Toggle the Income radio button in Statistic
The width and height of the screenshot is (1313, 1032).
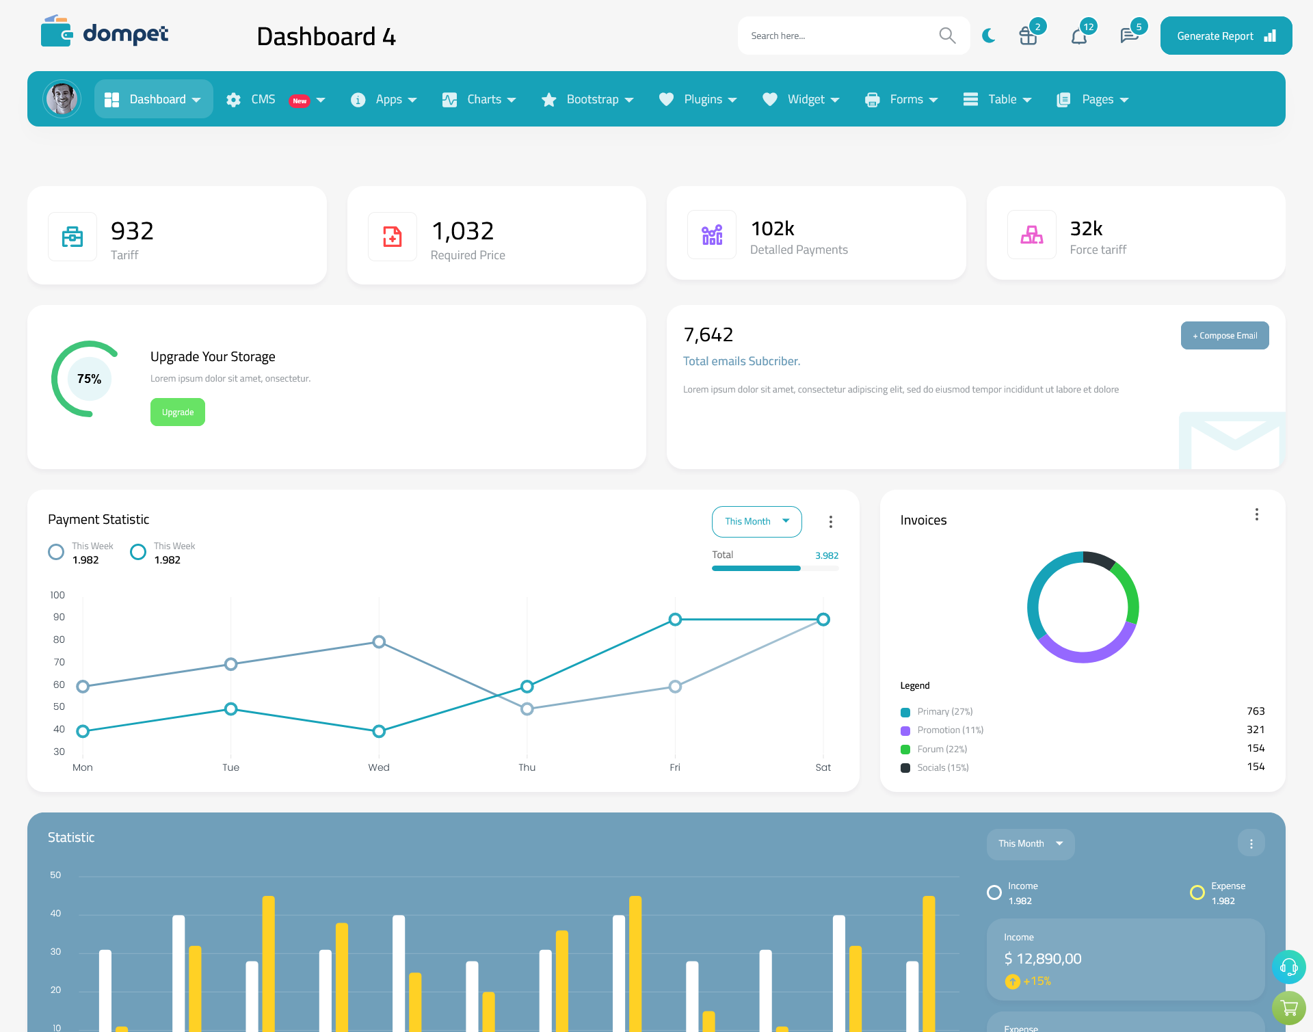[x=993, y=887]
